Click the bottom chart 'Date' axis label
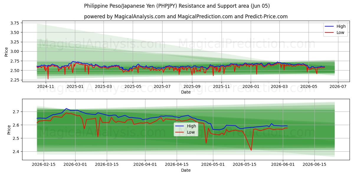 tap(186, 170)
